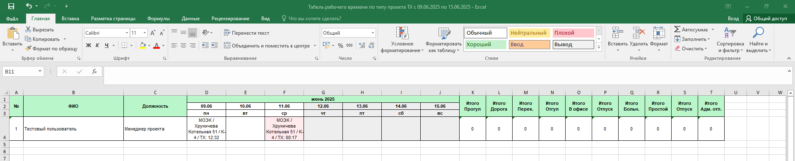Open the font name Calibri dropdown

[127, 33]
